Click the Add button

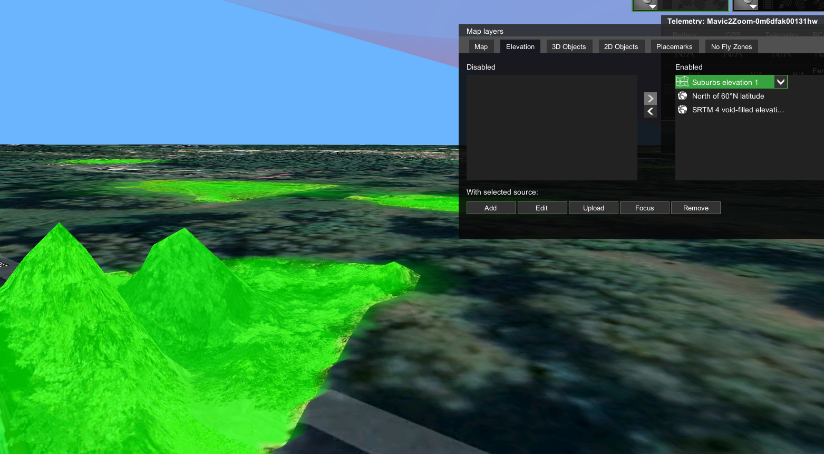(x=491, y=208)
